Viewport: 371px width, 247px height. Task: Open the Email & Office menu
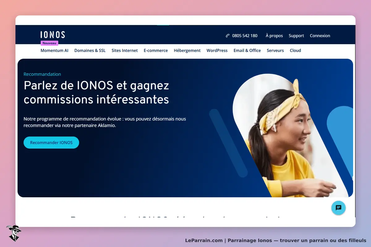tap(247, 50)
